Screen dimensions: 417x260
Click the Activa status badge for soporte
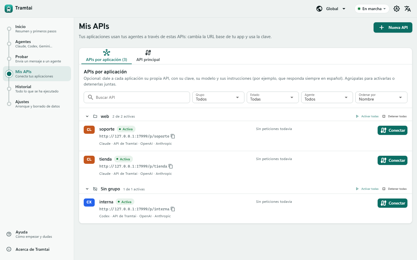pyautogui.click(x=126, y=129)
